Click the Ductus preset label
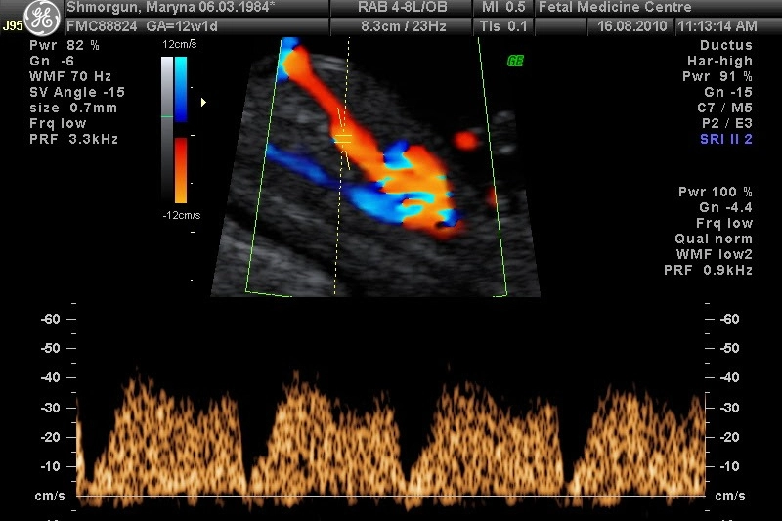The image size is (782, 521). tap(725, 45)
